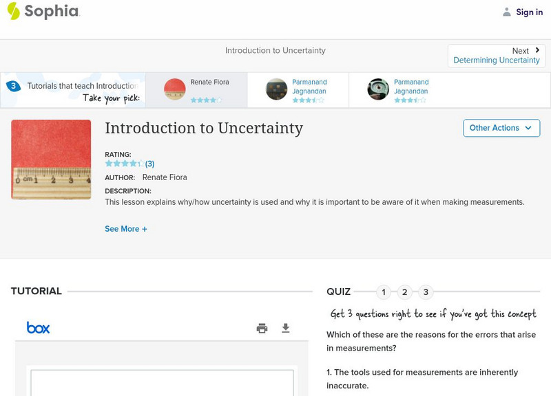
Task: Click the Sophia logo in the header
Action: (x=43, y=12)
